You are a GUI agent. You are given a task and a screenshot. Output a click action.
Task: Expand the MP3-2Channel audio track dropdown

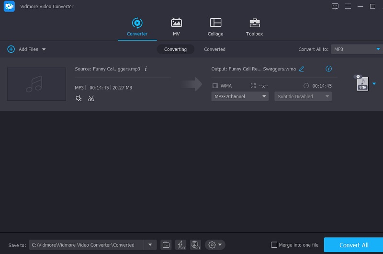(240, 96)
